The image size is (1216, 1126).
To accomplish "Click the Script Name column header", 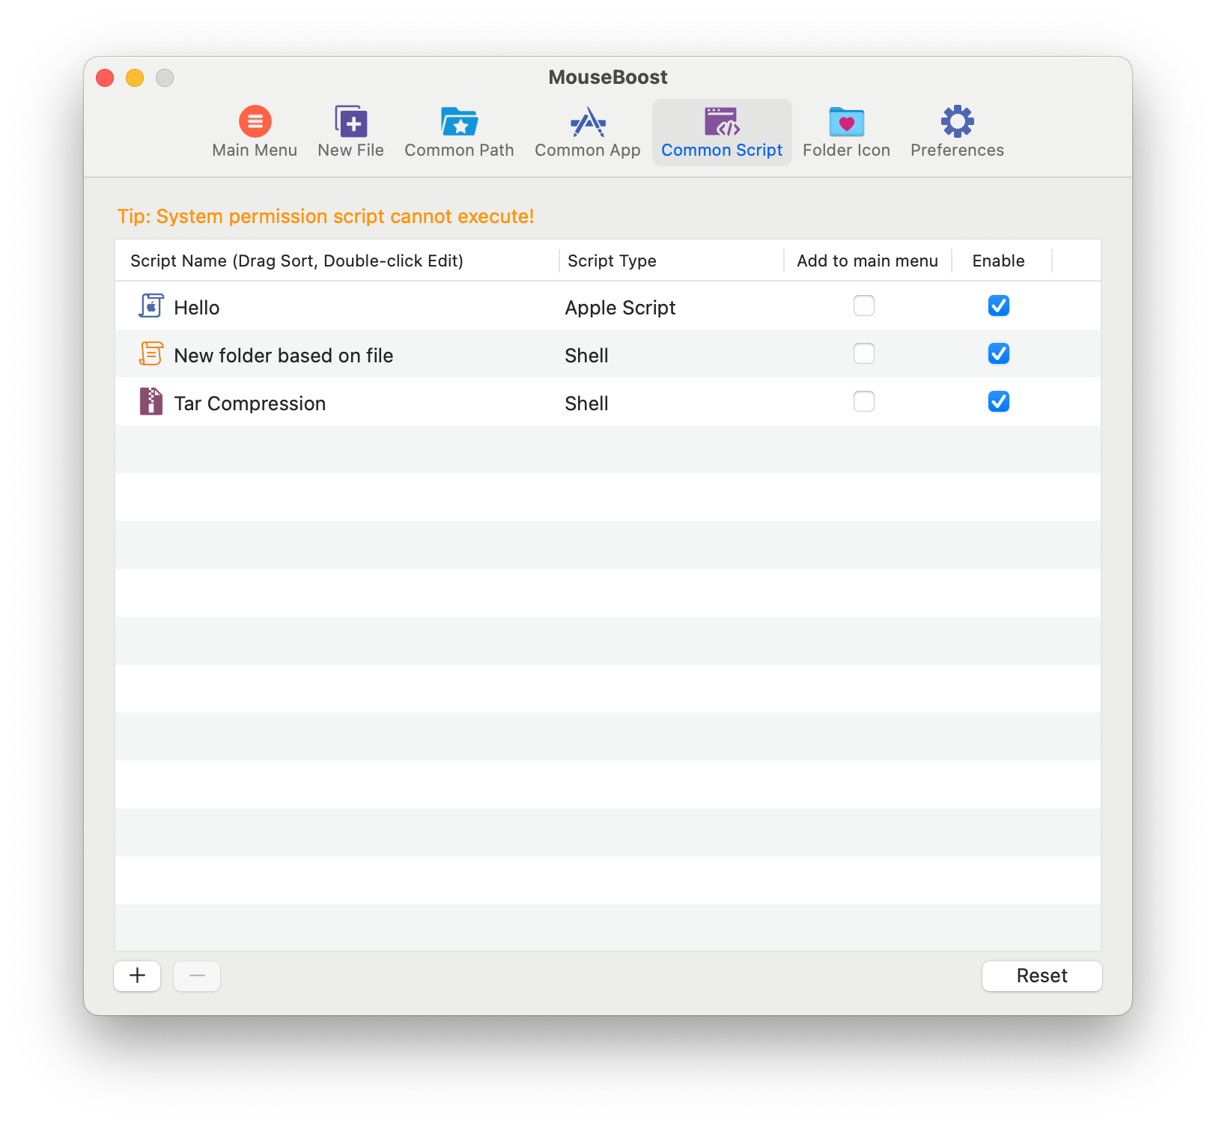I will click(x=297, y=261).
